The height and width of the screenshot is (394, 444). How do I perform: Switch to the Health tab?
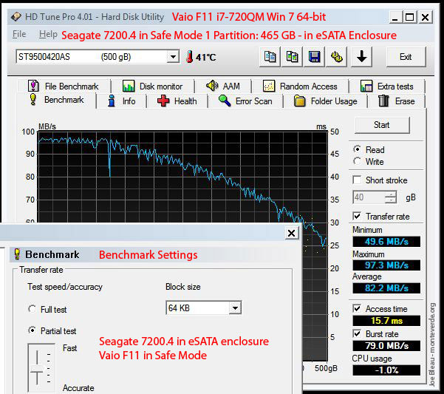[177, 101]
